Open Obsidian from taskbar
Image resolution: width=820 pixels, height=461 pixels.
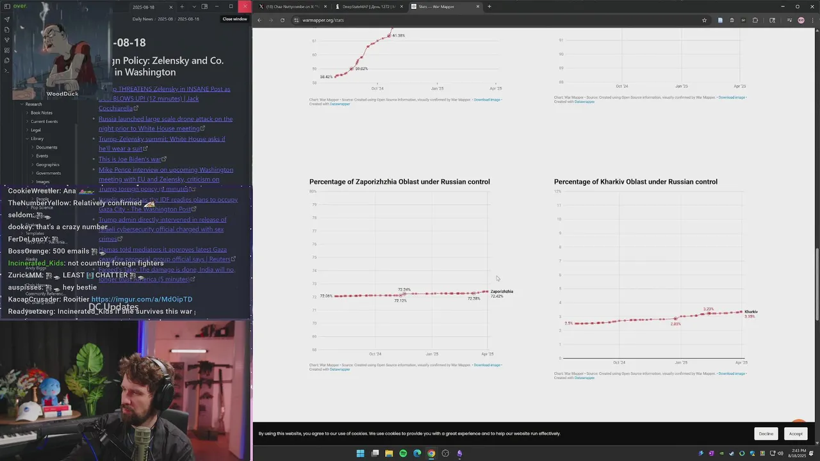click(x=459, y=453)
